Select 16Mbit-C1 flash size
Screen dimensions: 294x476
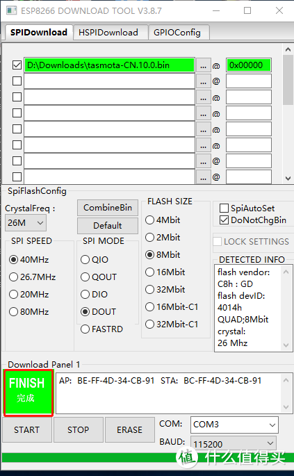(172, 306)
